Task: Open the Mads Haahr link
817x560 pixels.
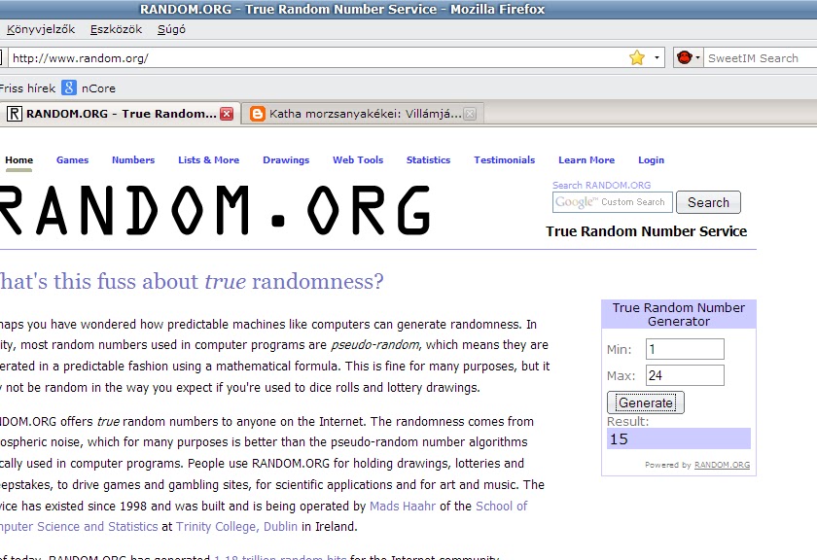Action: coord(403,506)
